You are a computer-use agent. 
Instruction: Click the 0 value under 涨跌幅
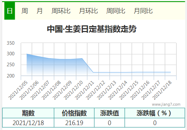click(155, 123)
